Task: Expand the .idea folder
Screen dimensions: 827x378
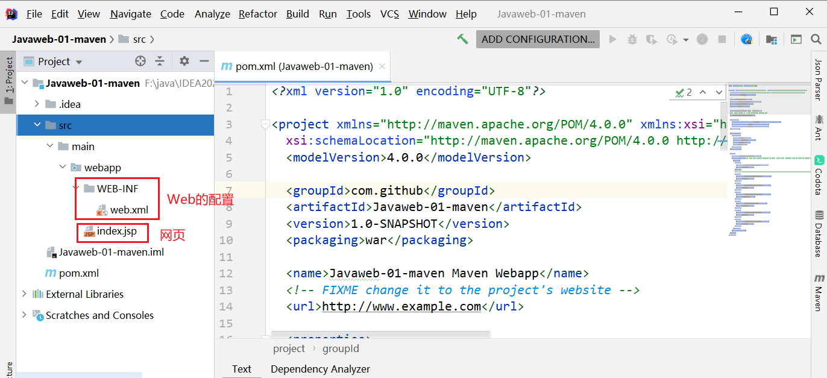Action: 37,104
